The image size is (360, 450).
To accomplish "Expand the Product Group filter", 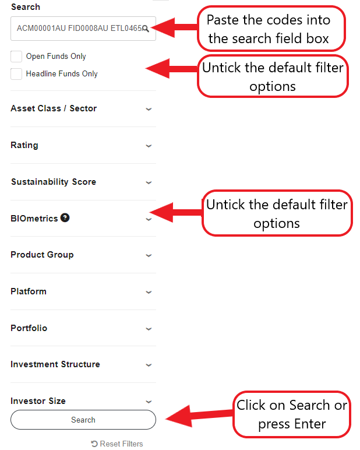I will coord(149,255).
